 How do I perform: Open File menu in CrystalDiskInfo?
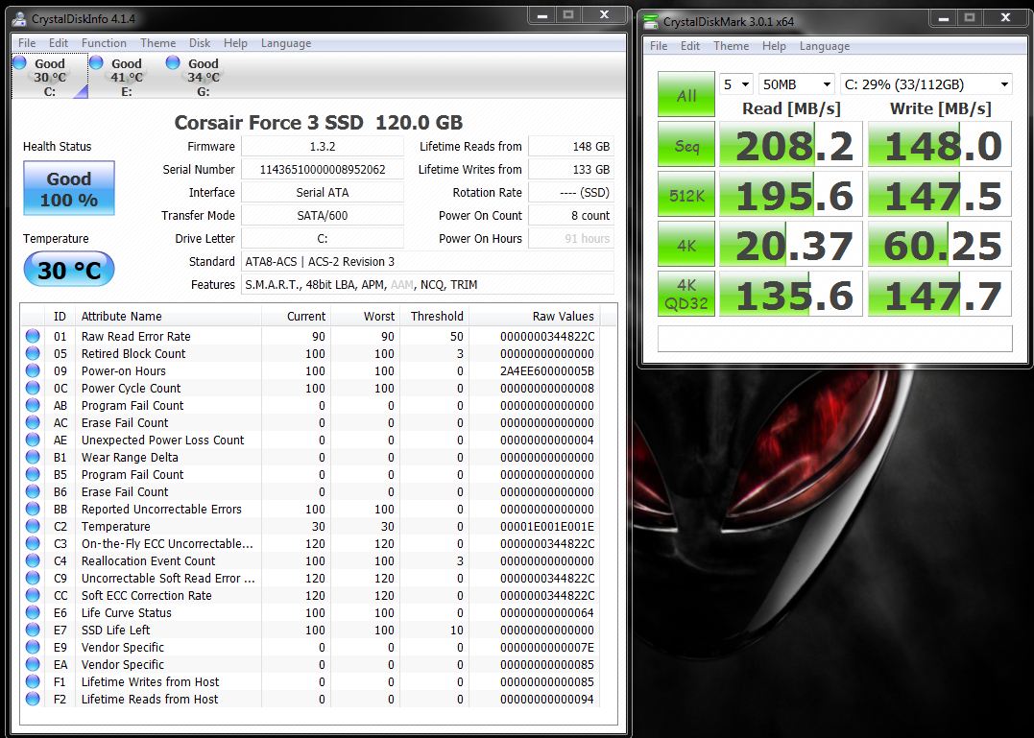(27, 43)
